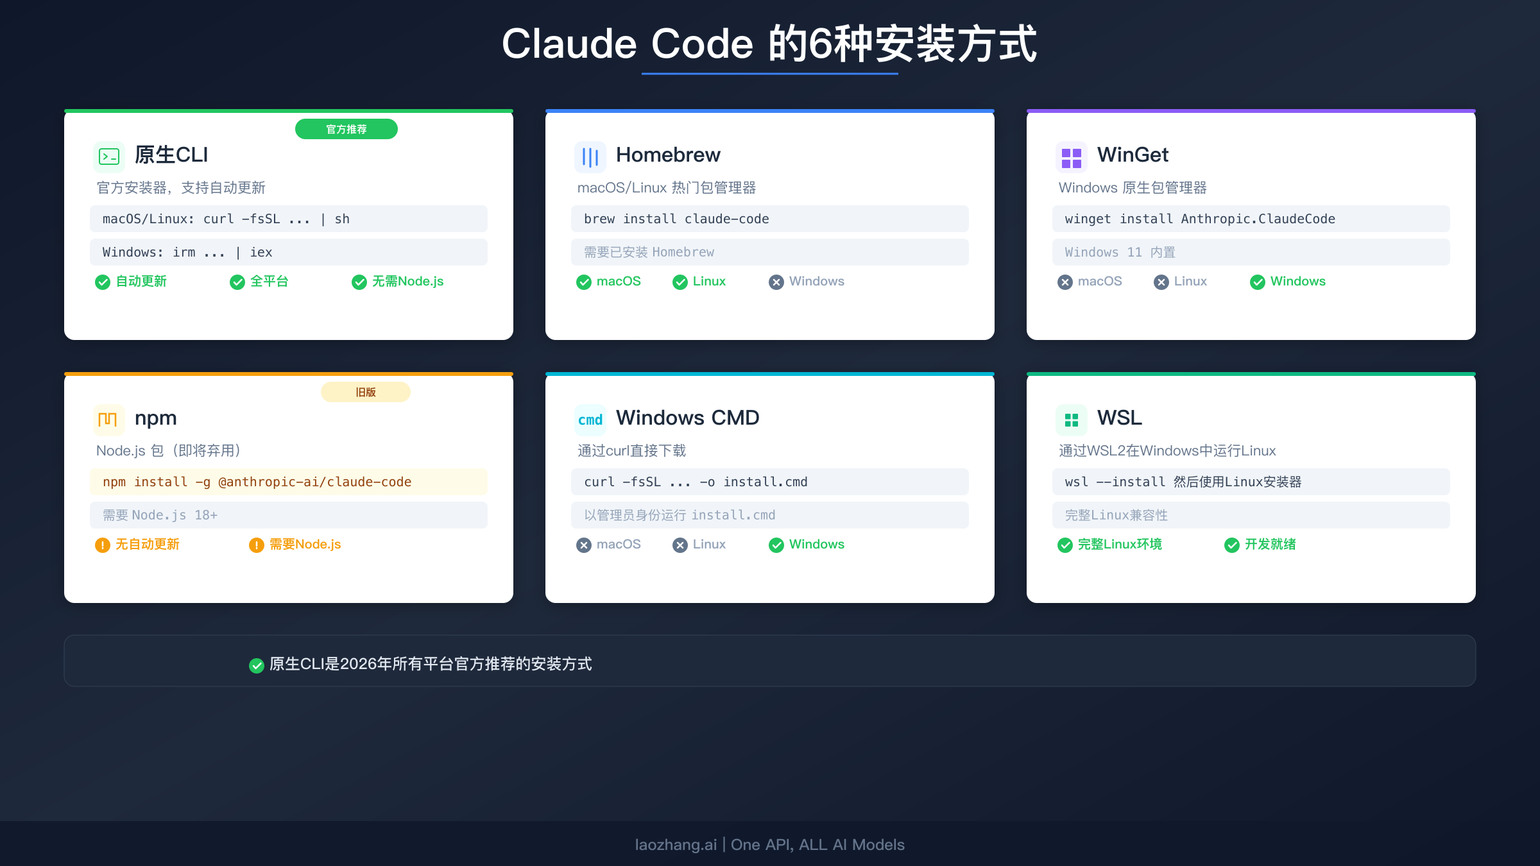Select the winget install Anthropic.ClaudeCode command
Image resolution: width=1540 pixels, height=866 pixels.
(1250, 219)
